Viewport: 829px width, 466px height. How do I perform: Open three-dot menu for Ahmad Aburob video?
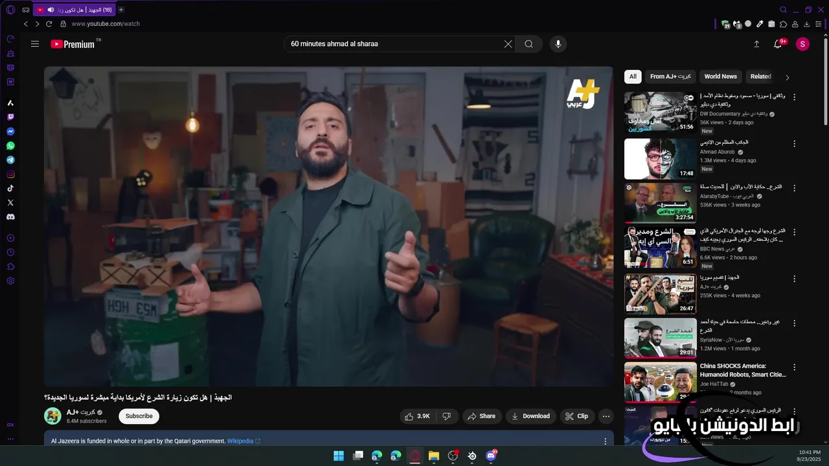pyautogui.click(x=795, y=142)
